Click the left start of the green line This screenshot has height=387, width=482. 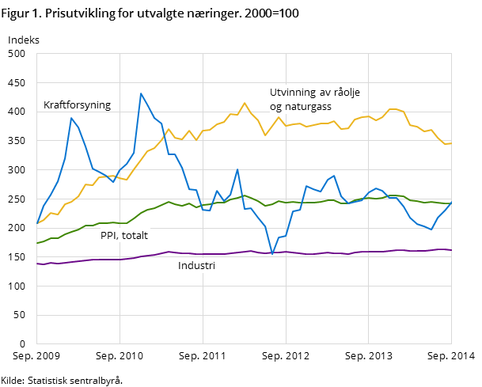tap(37, 242)
